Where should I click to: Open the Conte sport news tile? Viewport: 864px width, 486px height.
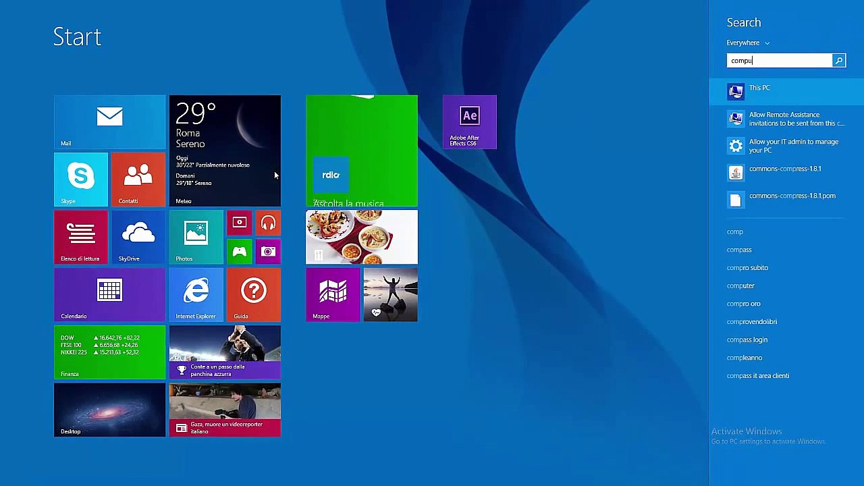point(225,352)
